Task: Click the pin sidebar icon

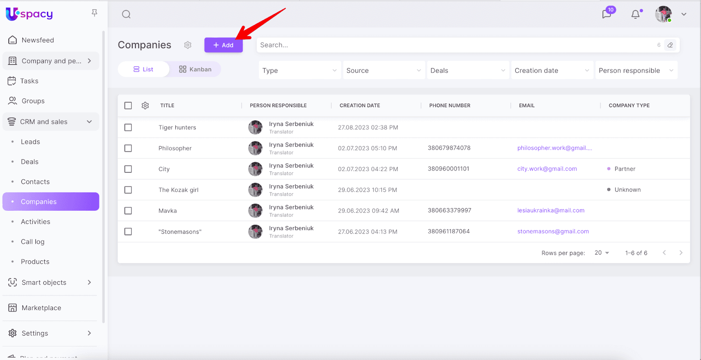Action: [x=94, y=13]
